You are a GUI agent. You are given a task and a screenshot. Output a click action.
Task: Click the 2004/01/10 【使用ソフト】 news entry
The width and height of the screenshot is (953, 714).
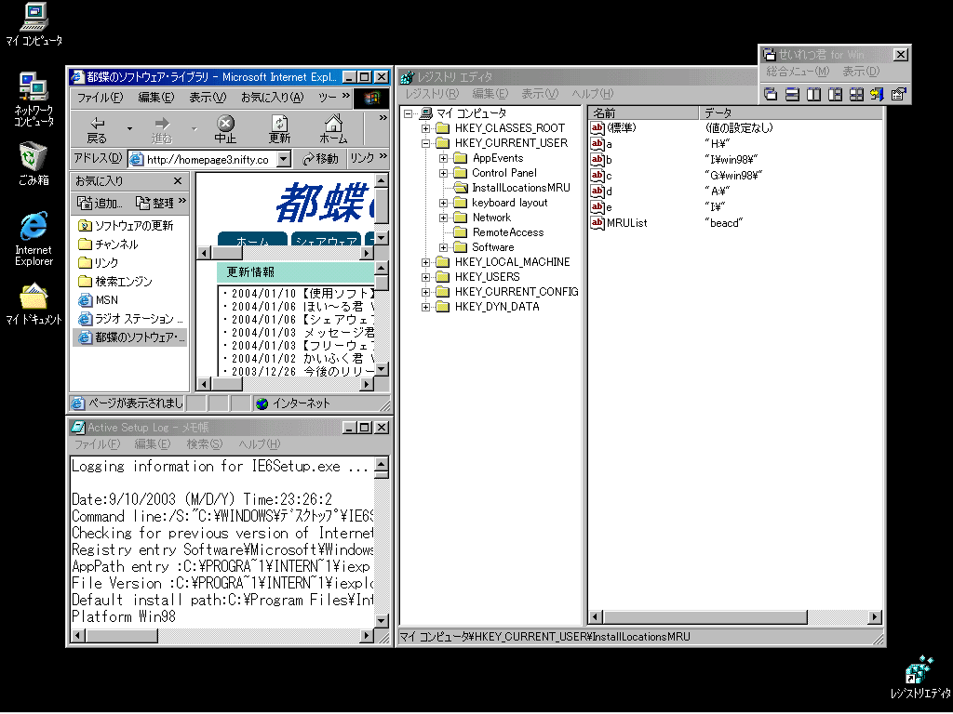(299, 293)
